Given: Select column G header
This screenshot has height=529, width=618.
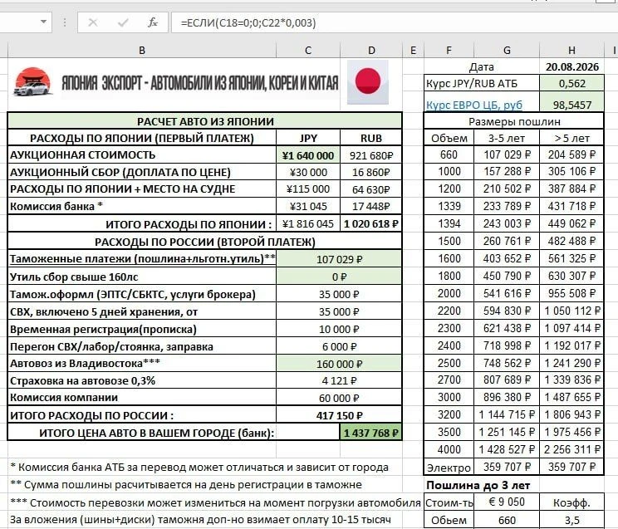Looking at the screenshot, I should tap(507, 51).
